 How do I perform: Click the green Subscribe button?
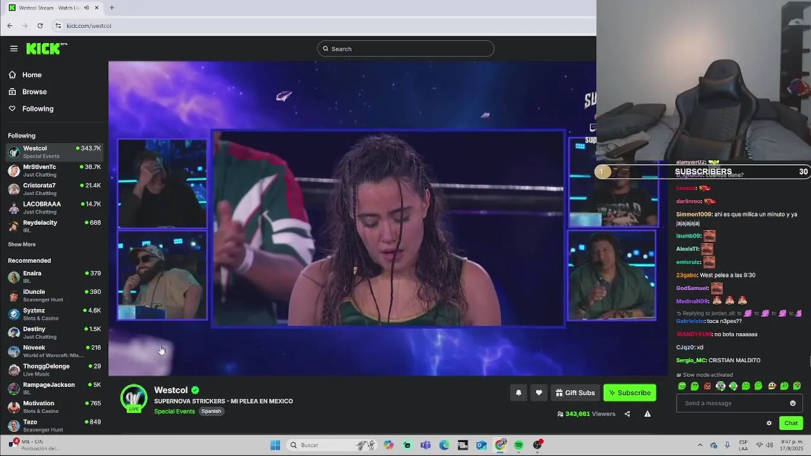[x=630, y=393]
